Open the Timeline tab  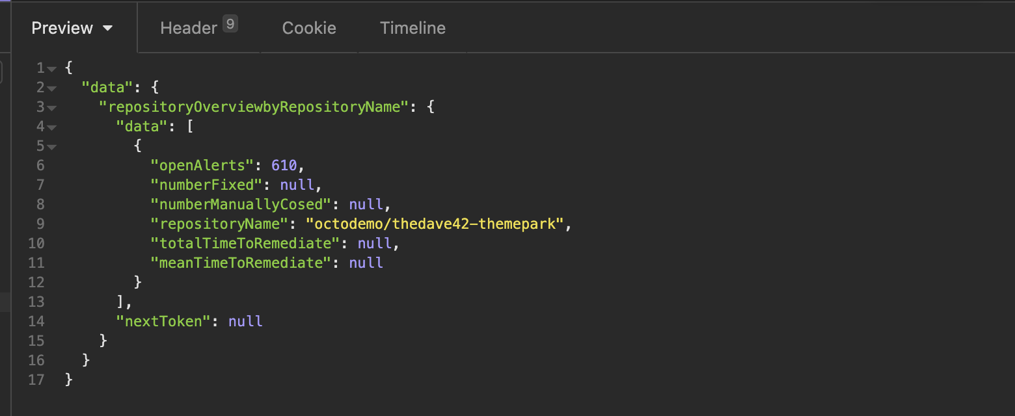(x=413, y=28)
